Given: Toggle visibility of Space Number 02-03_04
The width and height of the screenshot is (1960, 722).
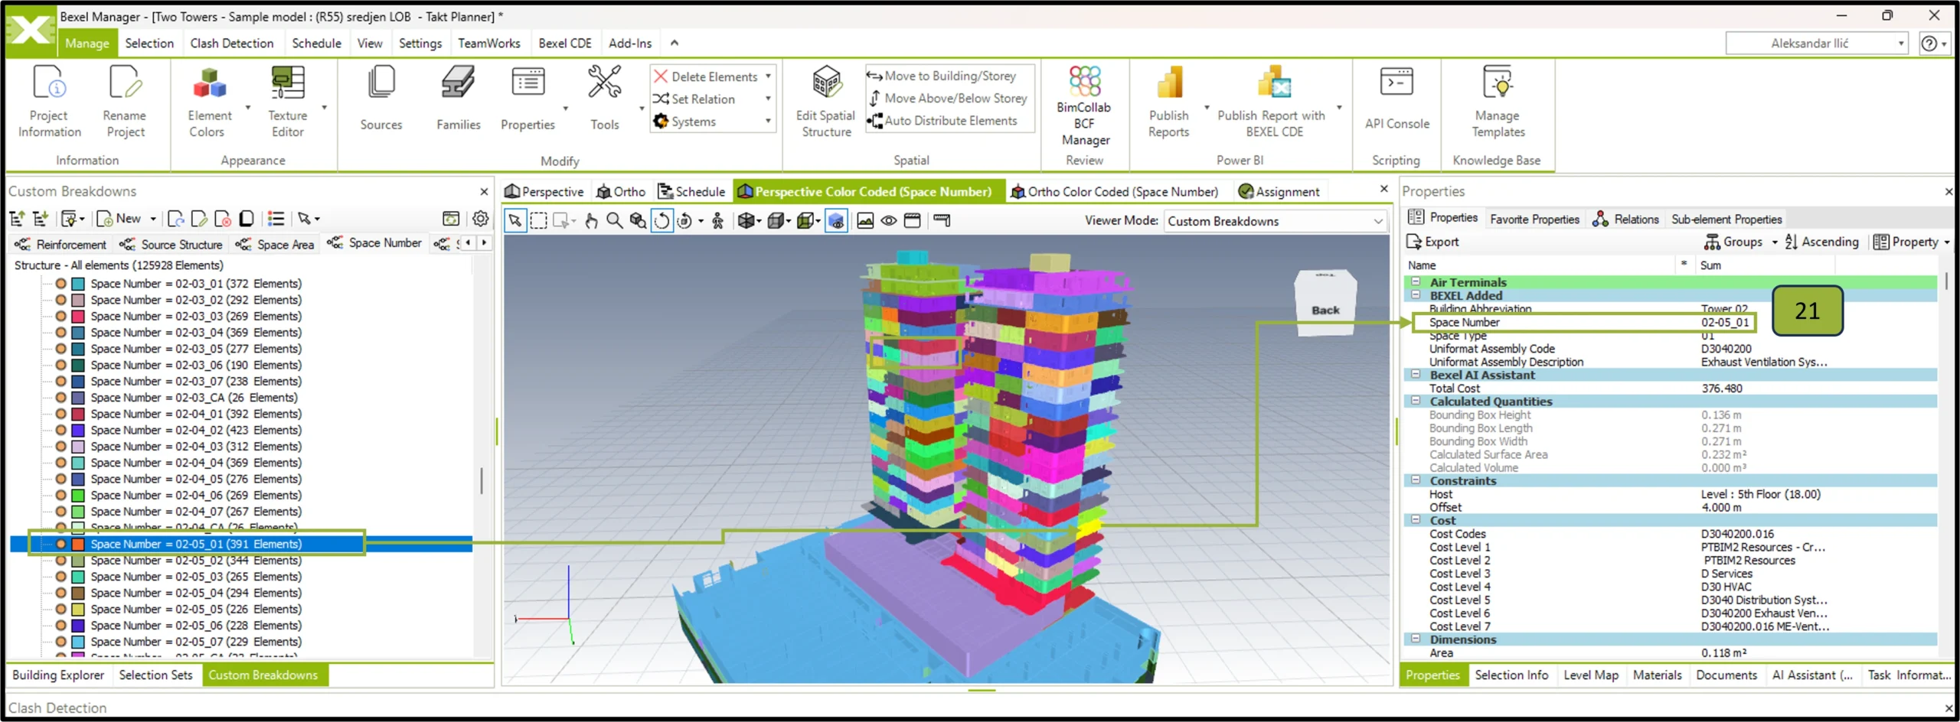Looking at the screenshot, I should [x=60, y=333].
